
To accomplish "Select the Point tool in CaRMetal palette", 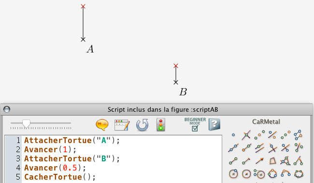I will pos(233,135).
